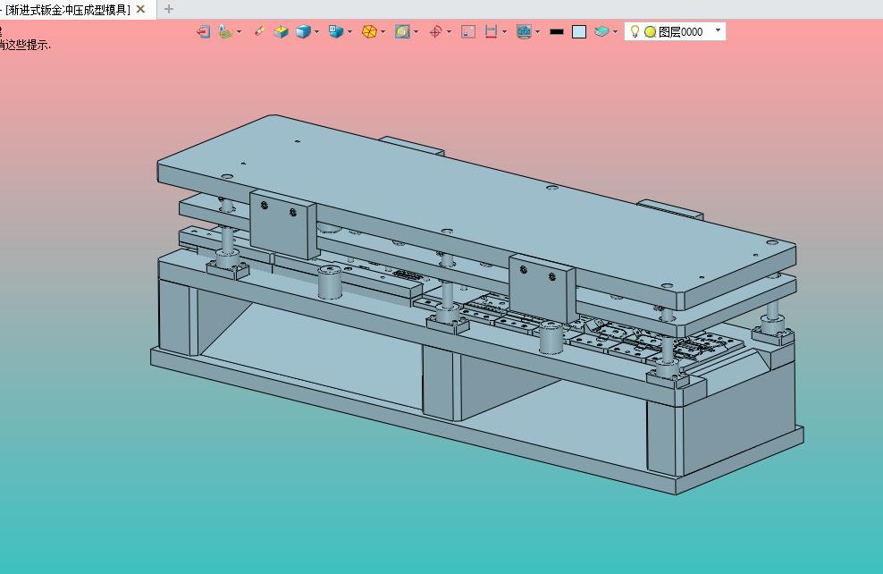This screenshot has height=574, width=883.
Task: Click the monitor display settings icon
Action: tap(524, 31)
